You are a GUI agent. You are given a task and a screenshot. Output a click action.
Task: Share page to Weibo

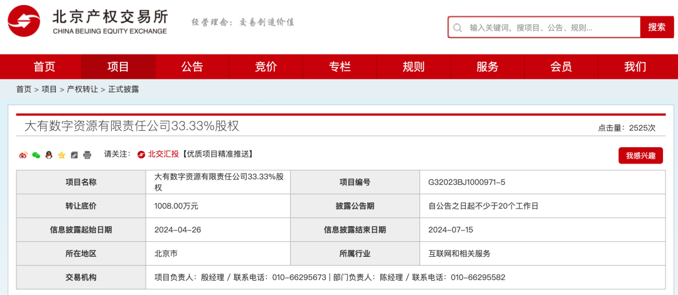[x=23, y=155]
